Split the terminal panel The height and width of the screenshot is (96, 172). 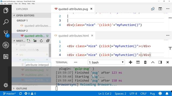[x=138, y=62]
